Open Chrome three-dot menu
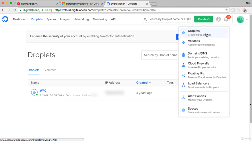Viewport: 252px width, 141px height. pos(249,10)
